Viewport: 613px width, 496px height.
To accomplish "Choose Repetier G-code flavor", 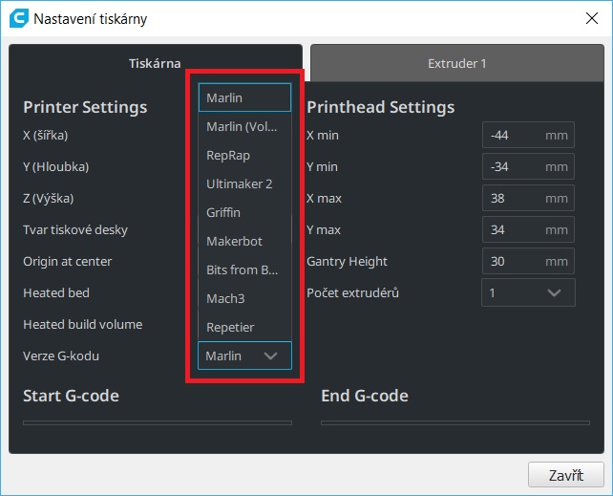I will pos(243,327).
